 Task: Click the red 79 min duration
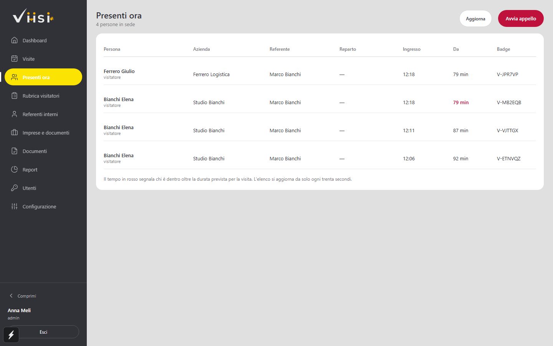coord(461,102)
